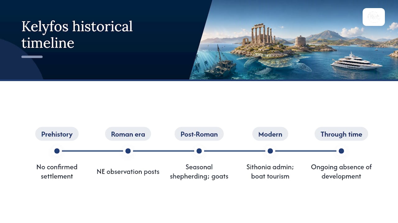This screenshot has height=223, width=398.
Task: Click the 'Sithonia admin; boat tourism' text
Action: [x=270, y=172]
